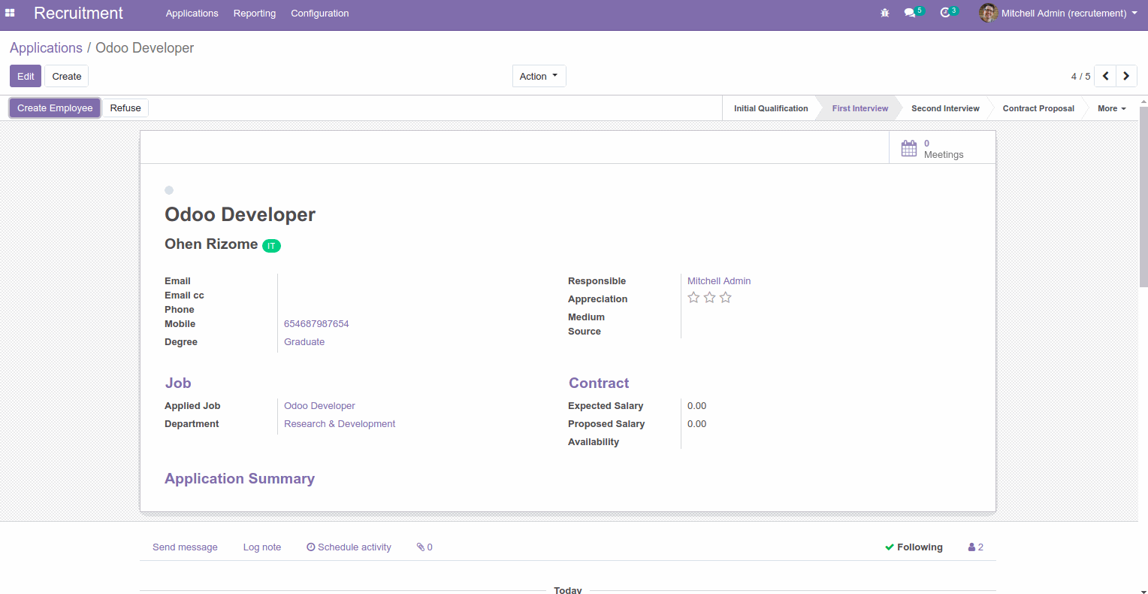Open conversations showing 5 messages
1148x594 pixels.
coord(909,13)
